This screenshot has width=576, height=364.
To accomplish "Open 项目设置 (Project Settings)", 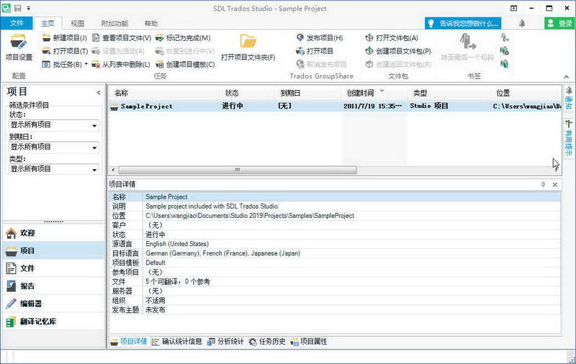I will pos(19,47).
